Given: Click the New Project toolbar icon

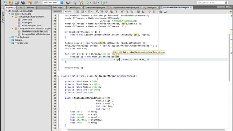Looking at the screenshot, I should coord(11,3).
